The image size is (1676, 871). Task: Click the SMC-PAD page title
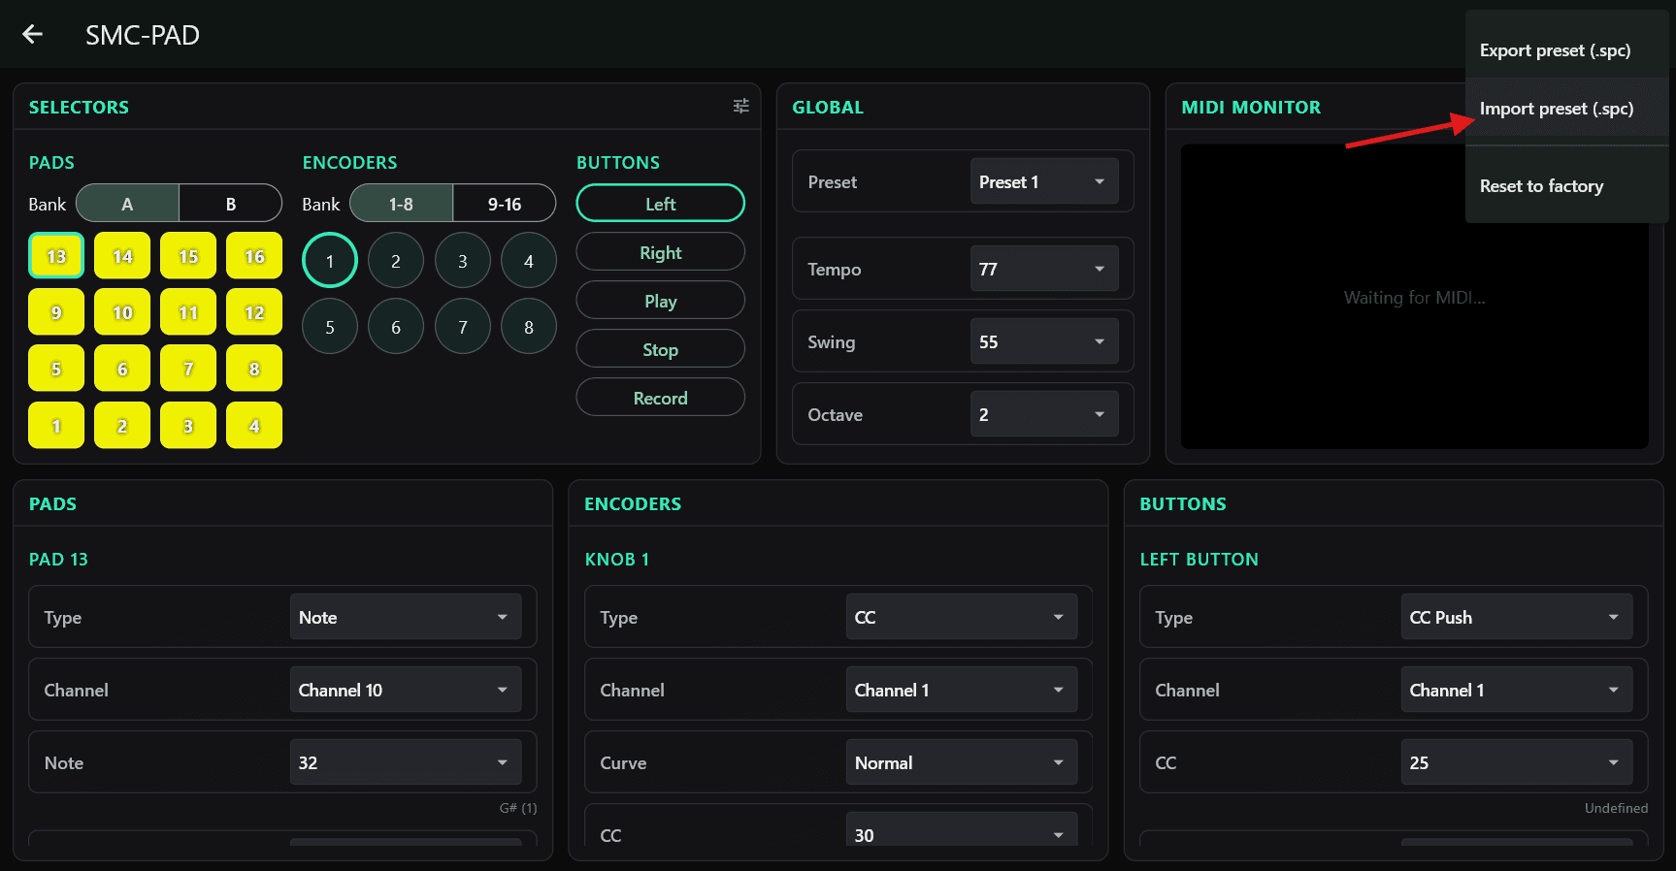143,35
